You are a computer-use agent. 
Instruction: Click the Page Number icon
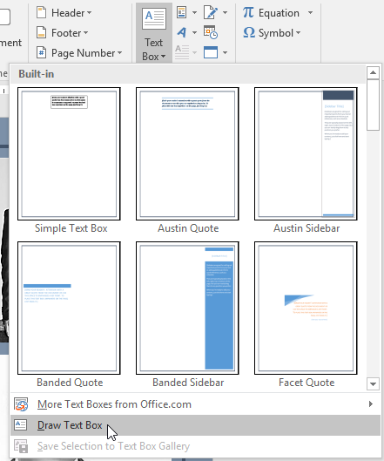tap(42, 52)
